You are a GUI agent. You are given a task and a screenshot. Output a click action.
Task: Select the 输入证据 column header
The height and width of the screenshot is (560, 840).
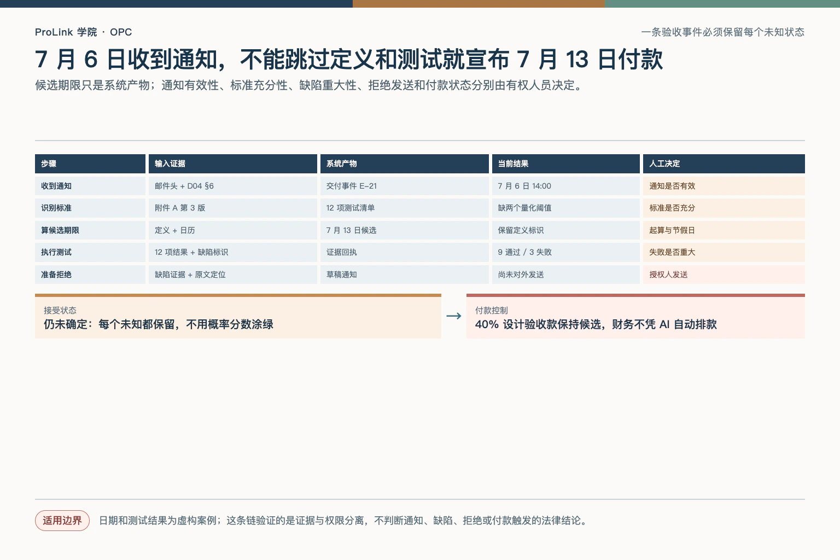(x=233, y=164)
